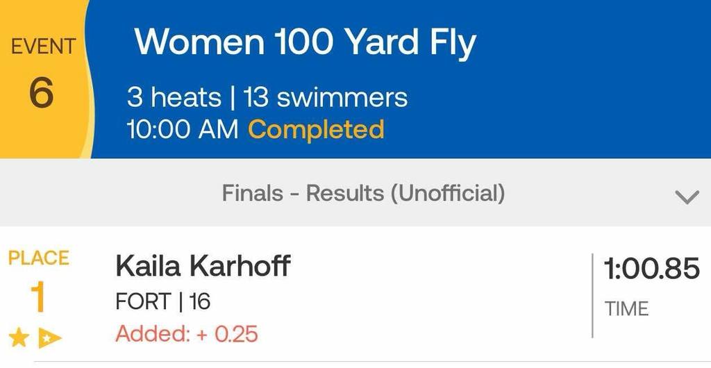This screenshot has width=711, height=368.
Task: Click the vertical divider beside the time
Action: pos(592,295)
